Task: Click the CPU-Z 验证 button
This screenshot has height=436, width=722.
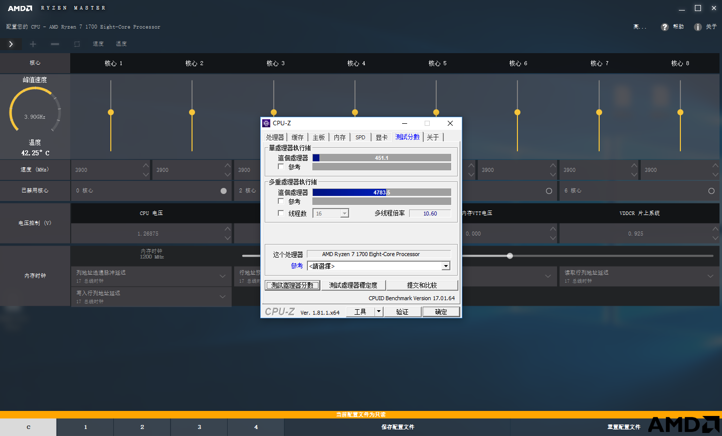Action: 403,312
